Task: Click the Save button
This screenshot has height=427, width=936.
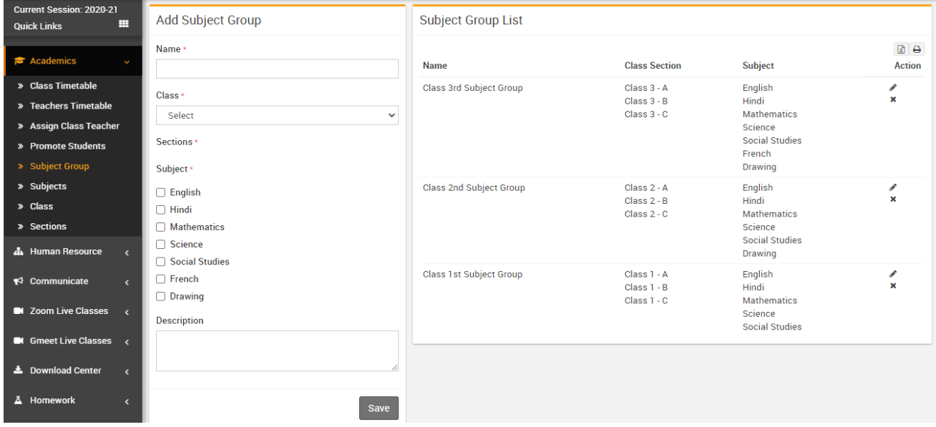Action: [x=379, y=408]
